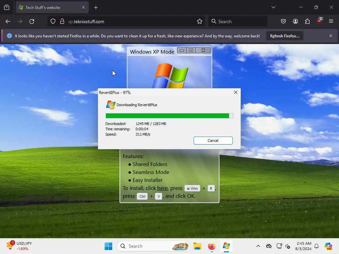Open the clock showing 2:45 AM
Image resolution: width=339 pixels, height=254 pixels.
point(303,246)
